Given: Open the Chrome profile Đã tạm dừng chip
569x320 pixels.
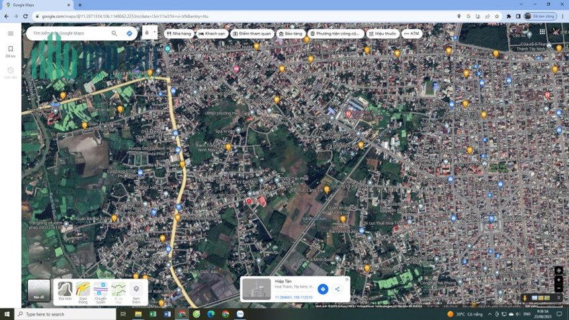Looking at the screenshot, I should [541, 17].
